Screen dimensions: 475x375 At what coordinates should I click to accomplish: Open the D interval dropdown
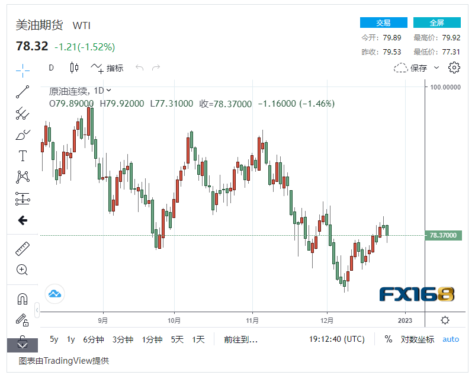tap(52, 68)
